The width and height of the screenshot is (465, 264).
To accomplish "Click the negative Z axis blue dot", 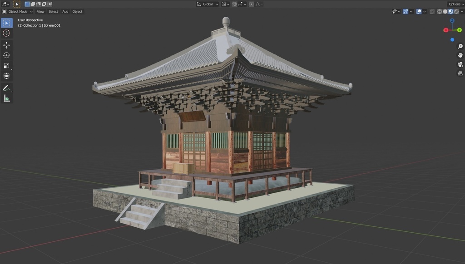I will (x=452, y=40).
